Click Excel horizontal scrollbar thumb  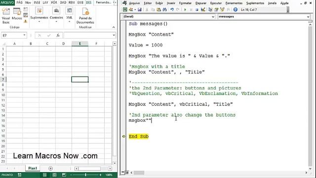pos(89,168)
